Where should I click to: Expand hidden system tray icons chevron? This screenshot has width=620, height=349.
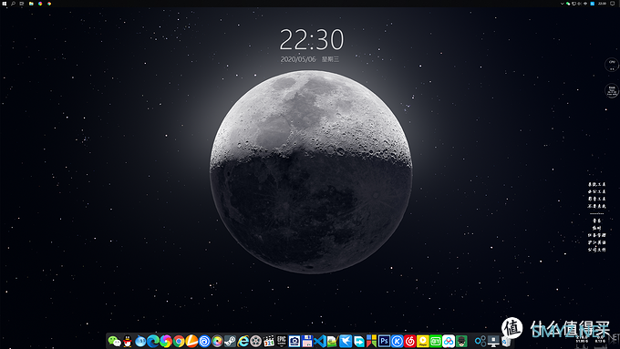[x=562, y=4]
